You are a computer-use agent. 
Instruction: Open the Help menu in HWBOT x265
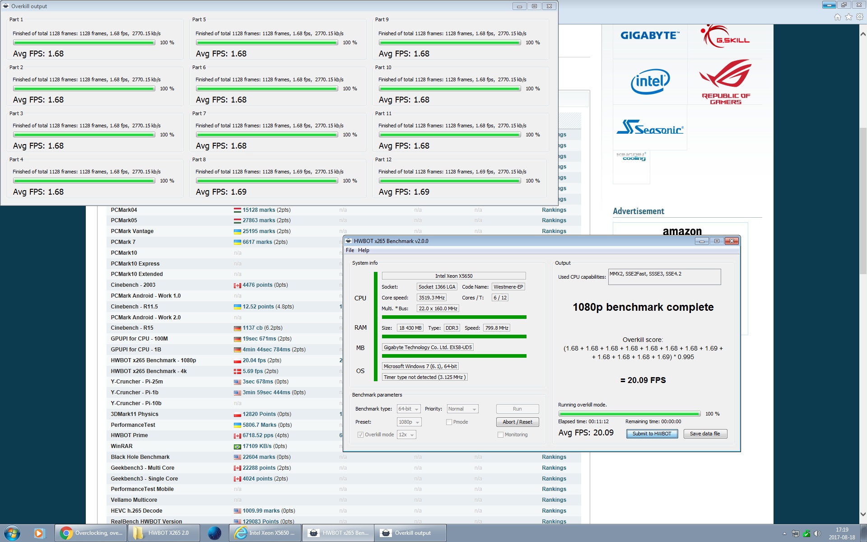click(x=364, y=250)
